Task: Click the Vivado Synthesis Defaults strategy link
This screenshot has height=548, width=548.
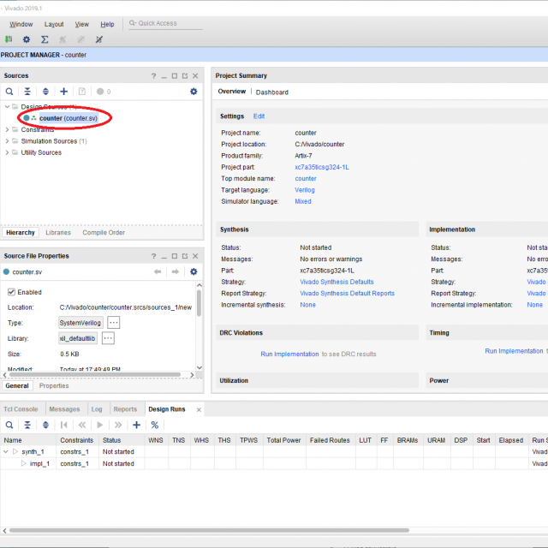Action: tap(337, 282)
